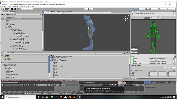
Task: Collapse the Shoat_ARmature hierarchy node
Action: 4,25
